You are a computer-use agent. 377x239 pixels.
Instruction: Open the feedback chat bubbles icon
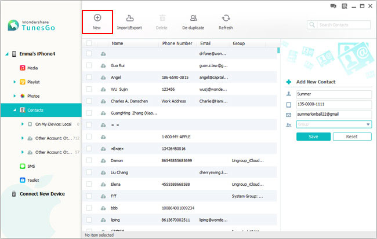tap(333, 6)
